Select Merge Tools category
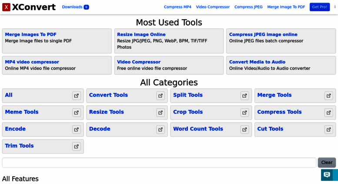 (x=274, y=95)
